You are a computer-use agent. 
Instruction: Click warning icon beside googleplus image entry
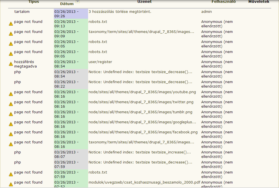[11, 124]
